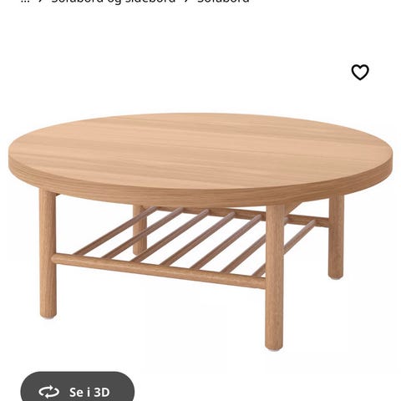The height and width of the screenshot is (401, 401).
Task: Click the back right table leg
Action: 336,237
